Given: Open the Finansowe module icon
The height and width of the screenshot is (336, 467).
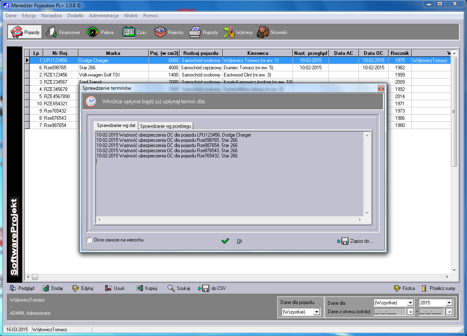Looking at the screenshot, I should click(51, 32).
